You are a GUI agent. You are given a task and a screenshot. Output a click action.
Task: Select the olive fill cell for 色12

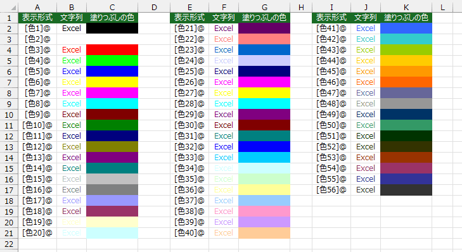[112, 147]
